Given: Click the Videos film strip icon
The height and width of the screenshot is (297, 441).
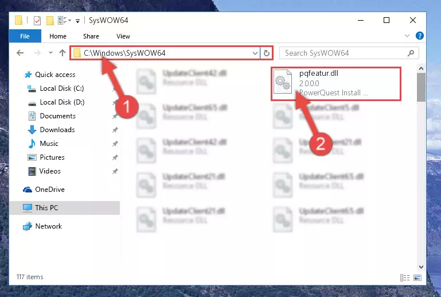Looking at the screenshot, I should coord(32,171).
